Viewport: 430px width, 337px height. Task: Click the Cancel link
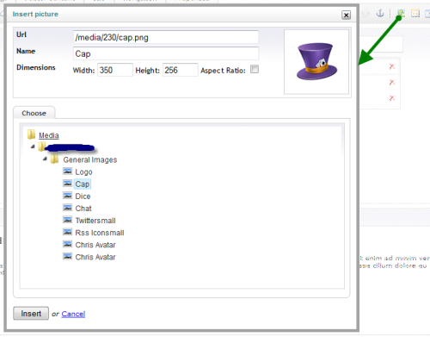[x=73, y=314]
